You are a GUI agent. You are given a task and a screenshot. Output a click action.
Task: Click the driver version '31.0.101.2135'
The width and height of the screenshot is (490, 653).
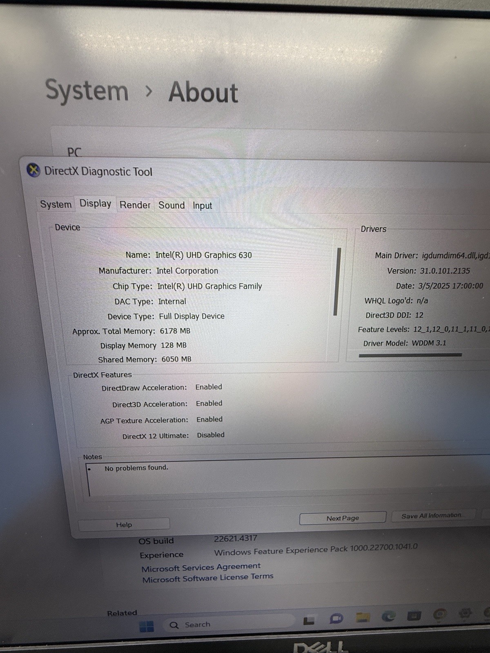[445, 271]
